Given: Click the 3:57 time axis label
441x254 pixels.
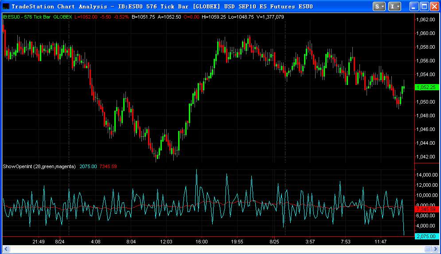Looking at the screenshot, I should 310,242.
